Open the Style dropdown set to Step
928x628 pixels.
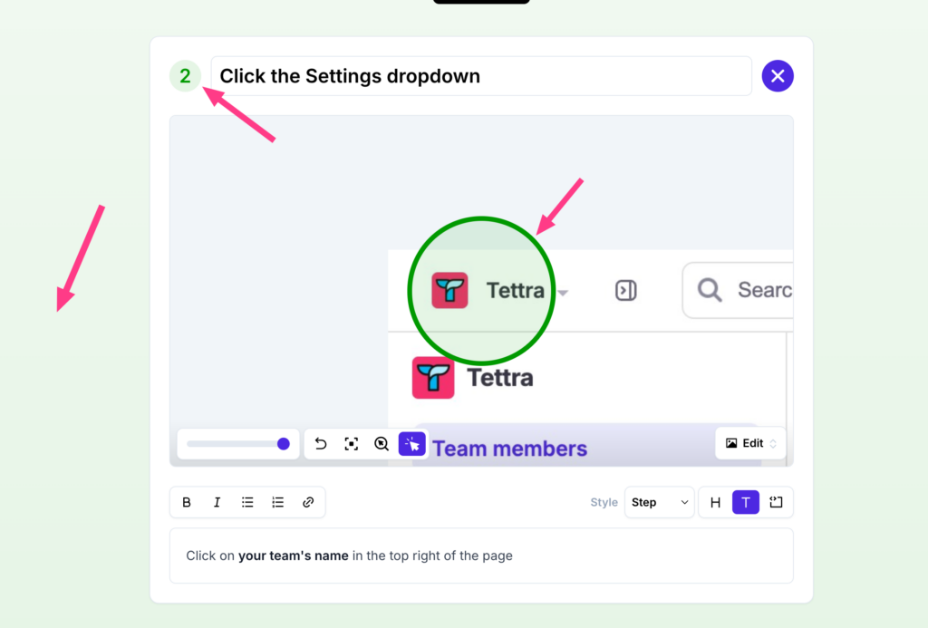click(x=659, y=502)
